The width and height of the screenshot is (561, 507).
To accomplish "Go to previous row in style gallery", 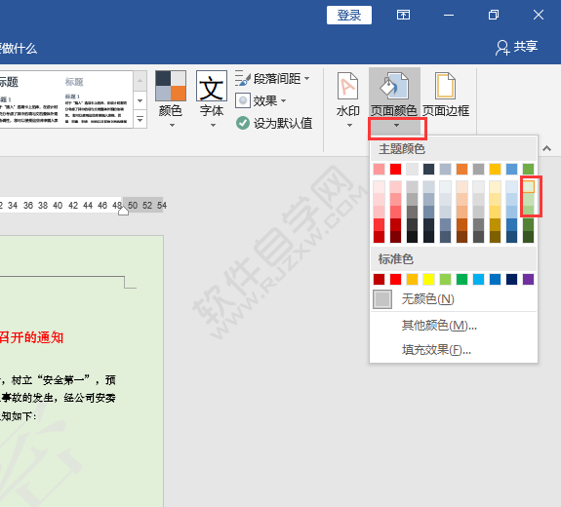I will point(140,81).
